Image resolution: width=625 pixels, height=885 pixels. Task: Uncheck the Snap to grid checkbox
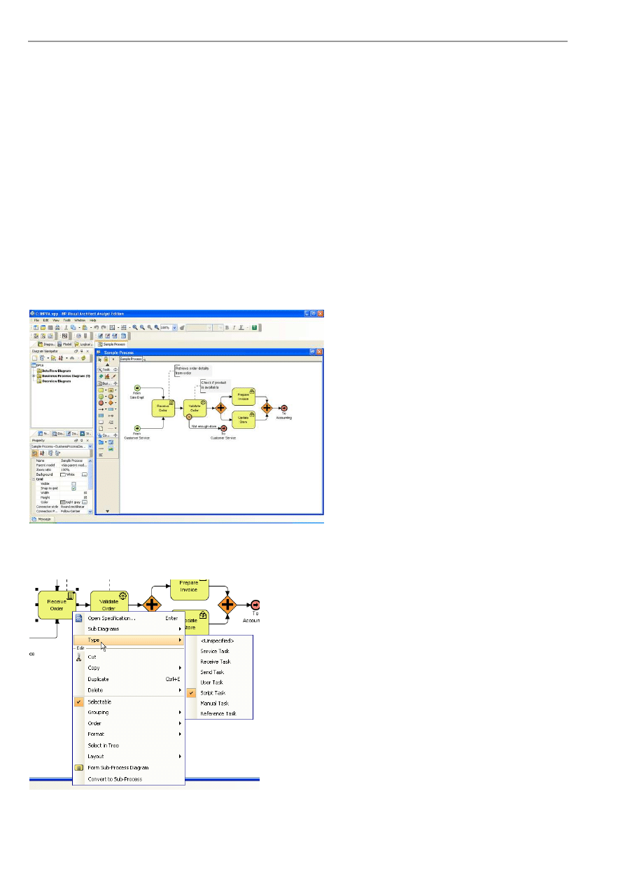click(73, 488)
